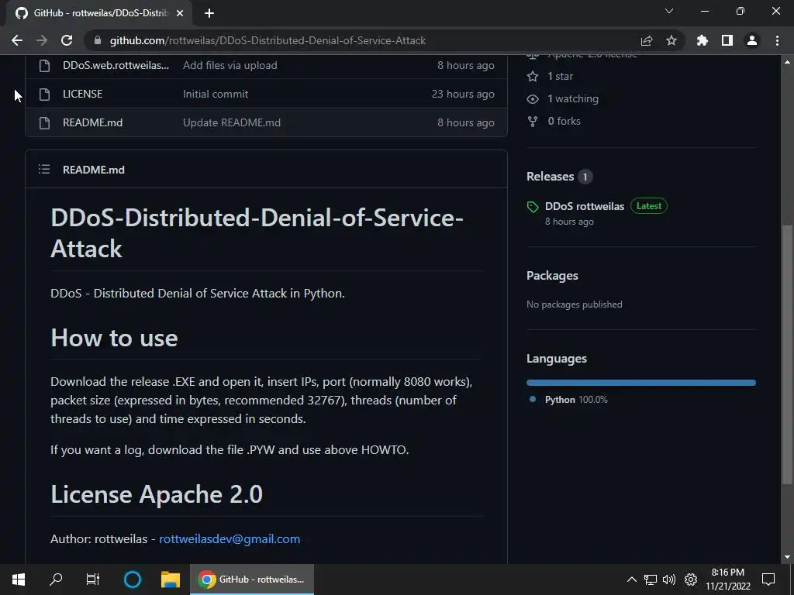Expand the tab search chevron
Image resolution: width=794 pixels, height=595 pixels.
tap(669, 11)
